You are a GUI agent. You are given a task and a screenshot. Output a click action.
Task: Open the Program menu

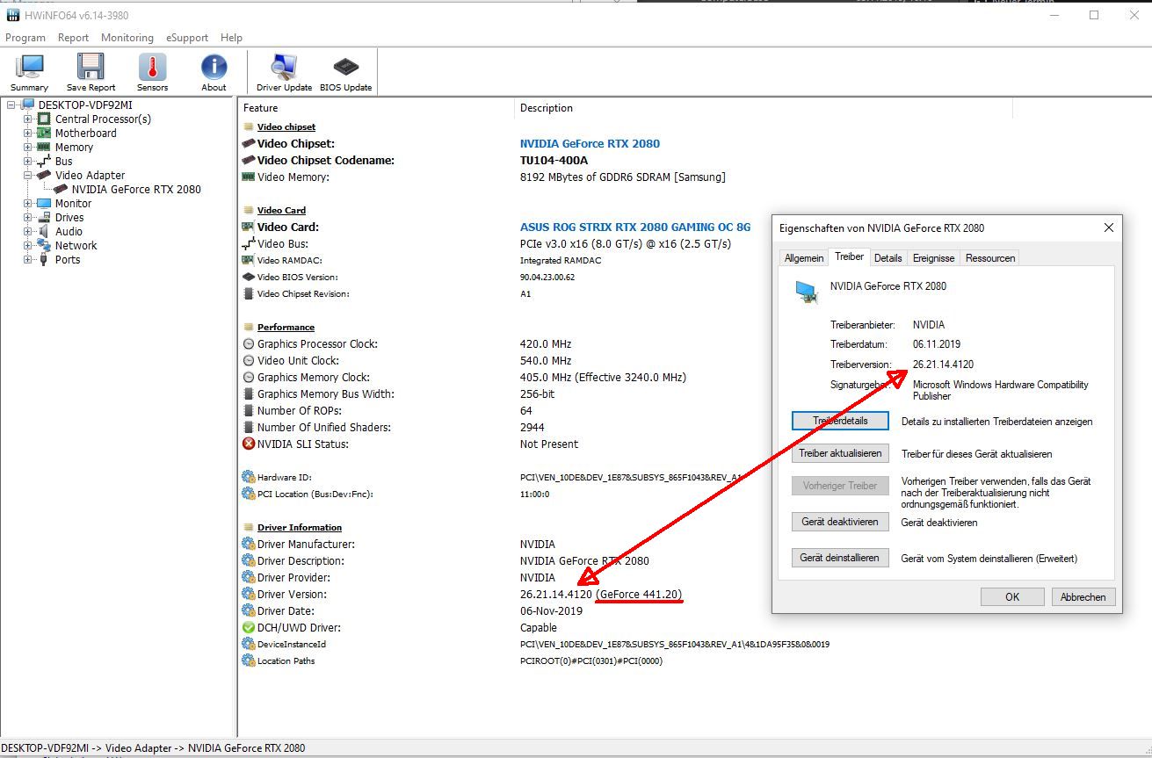25,38
